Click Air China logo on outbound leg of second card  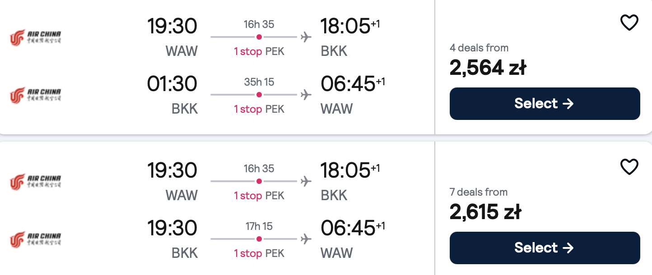tap(35, 182)
